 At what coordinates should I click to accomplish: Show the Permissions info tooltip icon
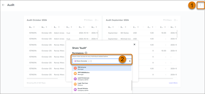86,53
